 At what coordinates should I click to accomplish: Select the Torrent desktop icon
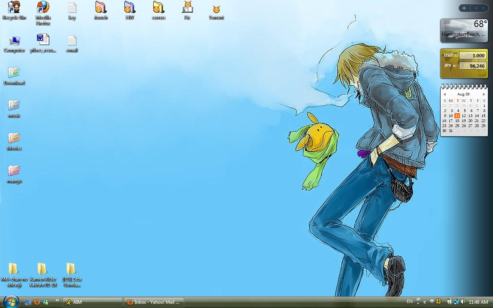click(216, 13)
